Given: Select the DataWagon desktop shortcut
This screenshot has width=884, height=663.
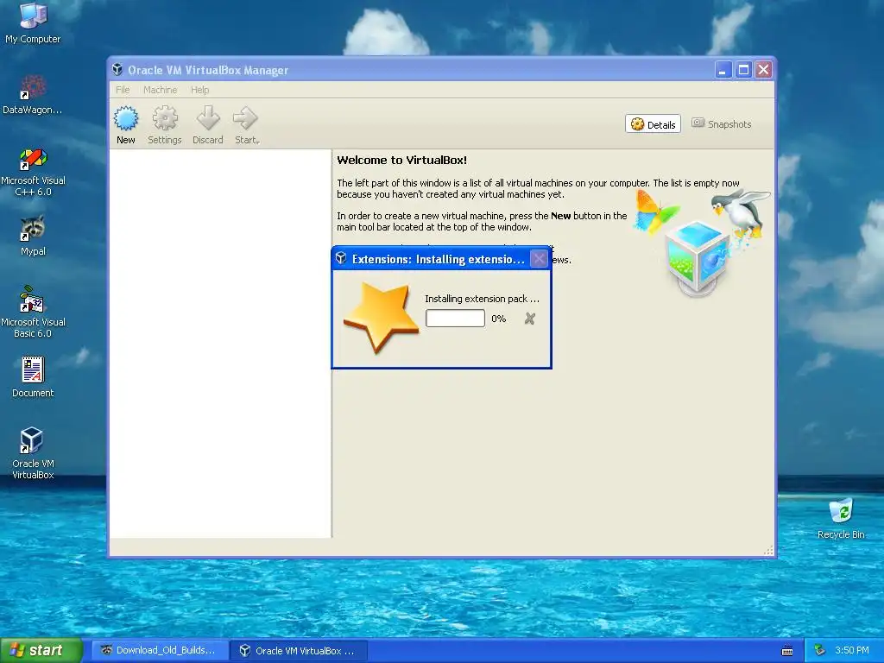Looking at the screenshot, I should tap(33, 94).
